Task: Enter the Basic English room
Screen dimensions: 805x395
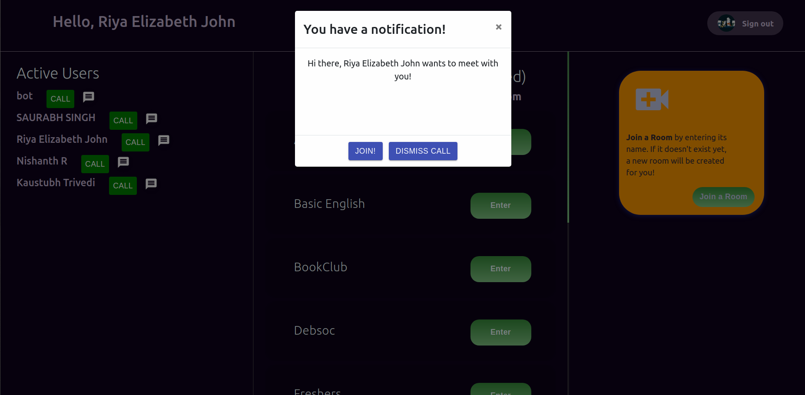Action: (501, 206)
